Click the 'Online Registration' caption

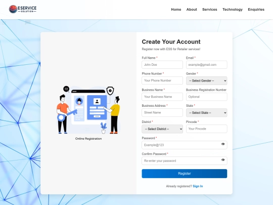pyautogui.click(x=88, y=139)
